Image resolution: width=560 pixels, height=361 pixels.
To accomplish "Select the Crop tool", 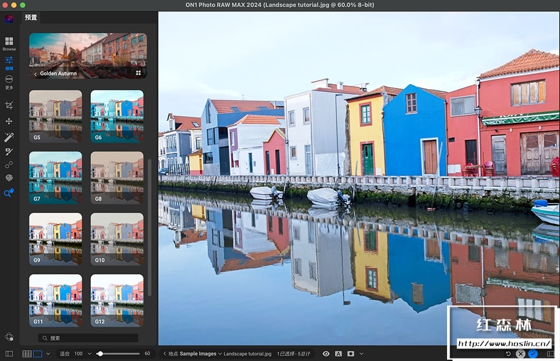I will click(9, 105).
